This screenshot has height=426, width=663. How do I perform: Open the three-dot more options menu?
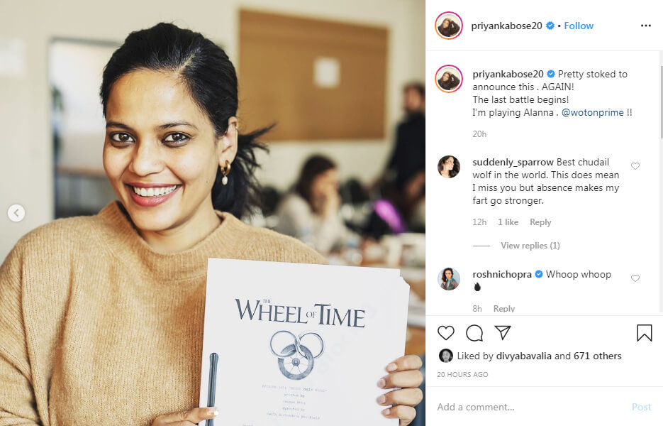coord(646,26)
